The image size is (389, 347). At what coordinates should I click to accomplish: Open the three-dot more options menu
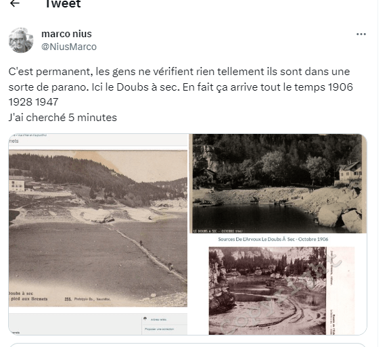pyautogui.click(x=361, y=34)
